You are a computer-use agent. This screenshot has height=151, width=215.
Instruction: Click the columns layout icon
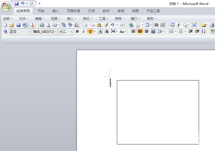coord(156,25)
